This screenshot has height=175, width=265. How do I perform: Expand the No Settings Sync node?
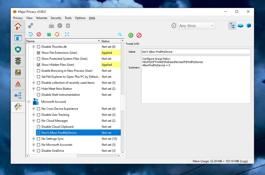pyautogui.click(x=34, y=139)
